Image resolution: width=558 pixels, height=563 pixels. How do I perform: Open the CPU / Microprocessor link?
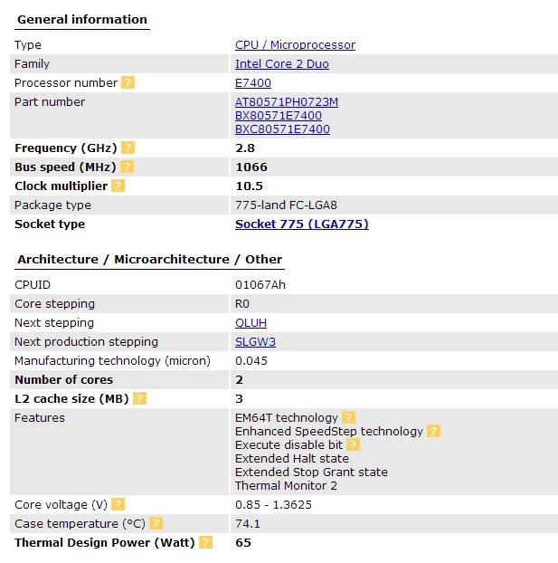[296, 45]
